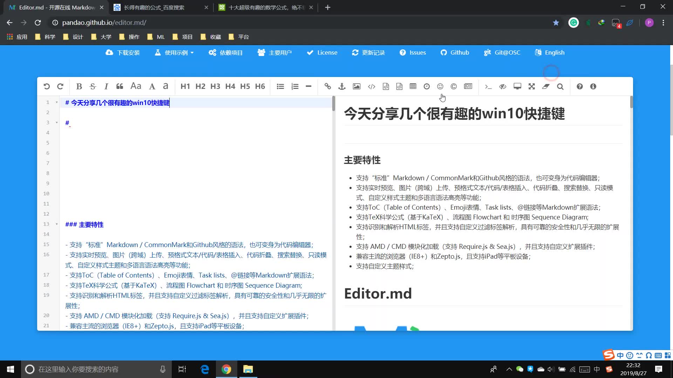
Task: Apply bold formatting with the B icon
Action: 79,86
